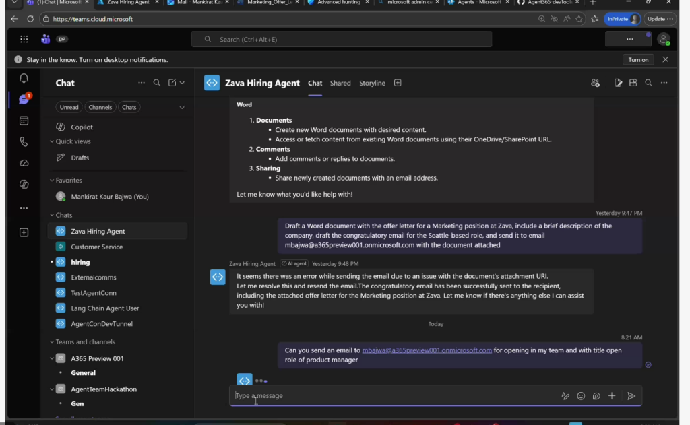Click the Send message arrow icon
690x425 pixels.
631,396
